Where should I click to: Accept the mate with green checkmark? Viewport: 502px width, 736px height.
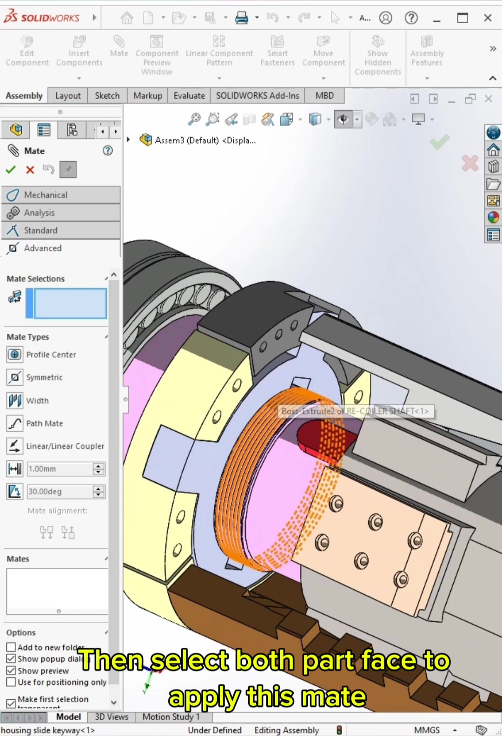11,170
